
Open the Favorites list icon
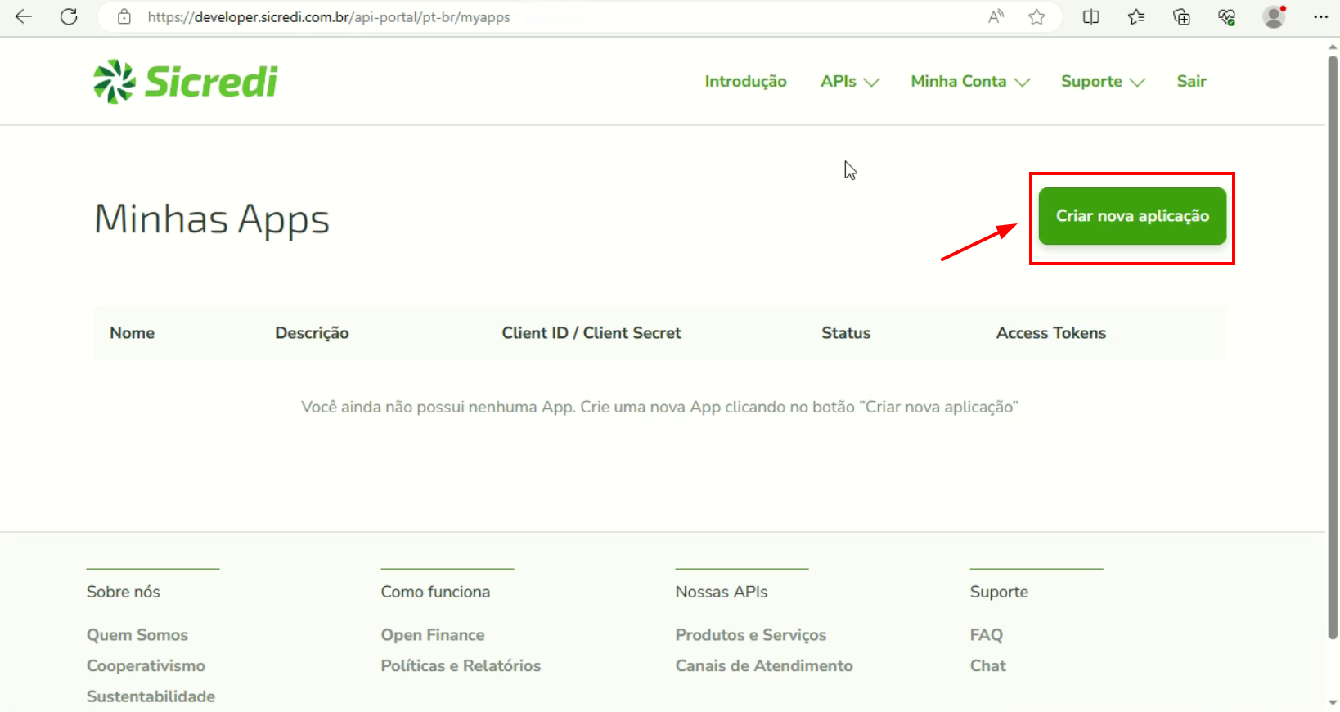tap(1136, 17)
